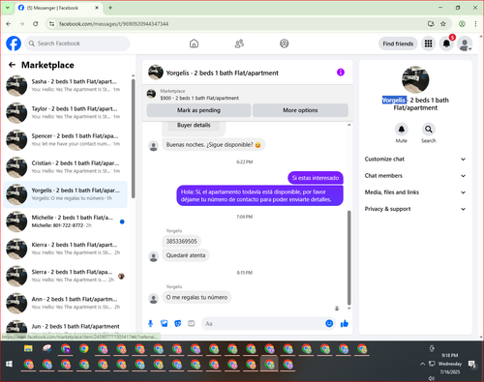
Task: Open File Explorer from the taskbar
Action: pos(28,349)
